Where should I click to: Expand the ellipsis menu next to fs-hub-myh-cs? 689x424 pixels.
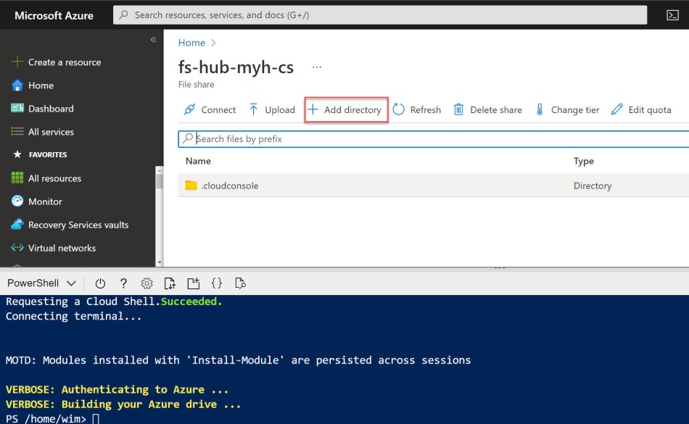tap(316, 67)
